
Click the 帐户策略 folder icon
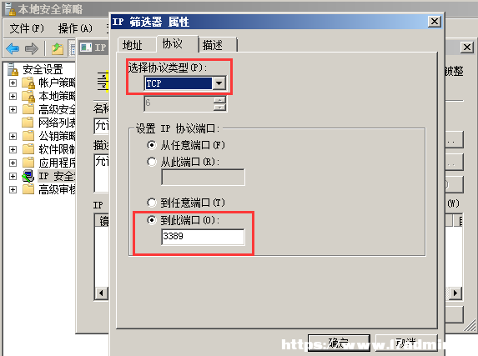click(28, 83)
